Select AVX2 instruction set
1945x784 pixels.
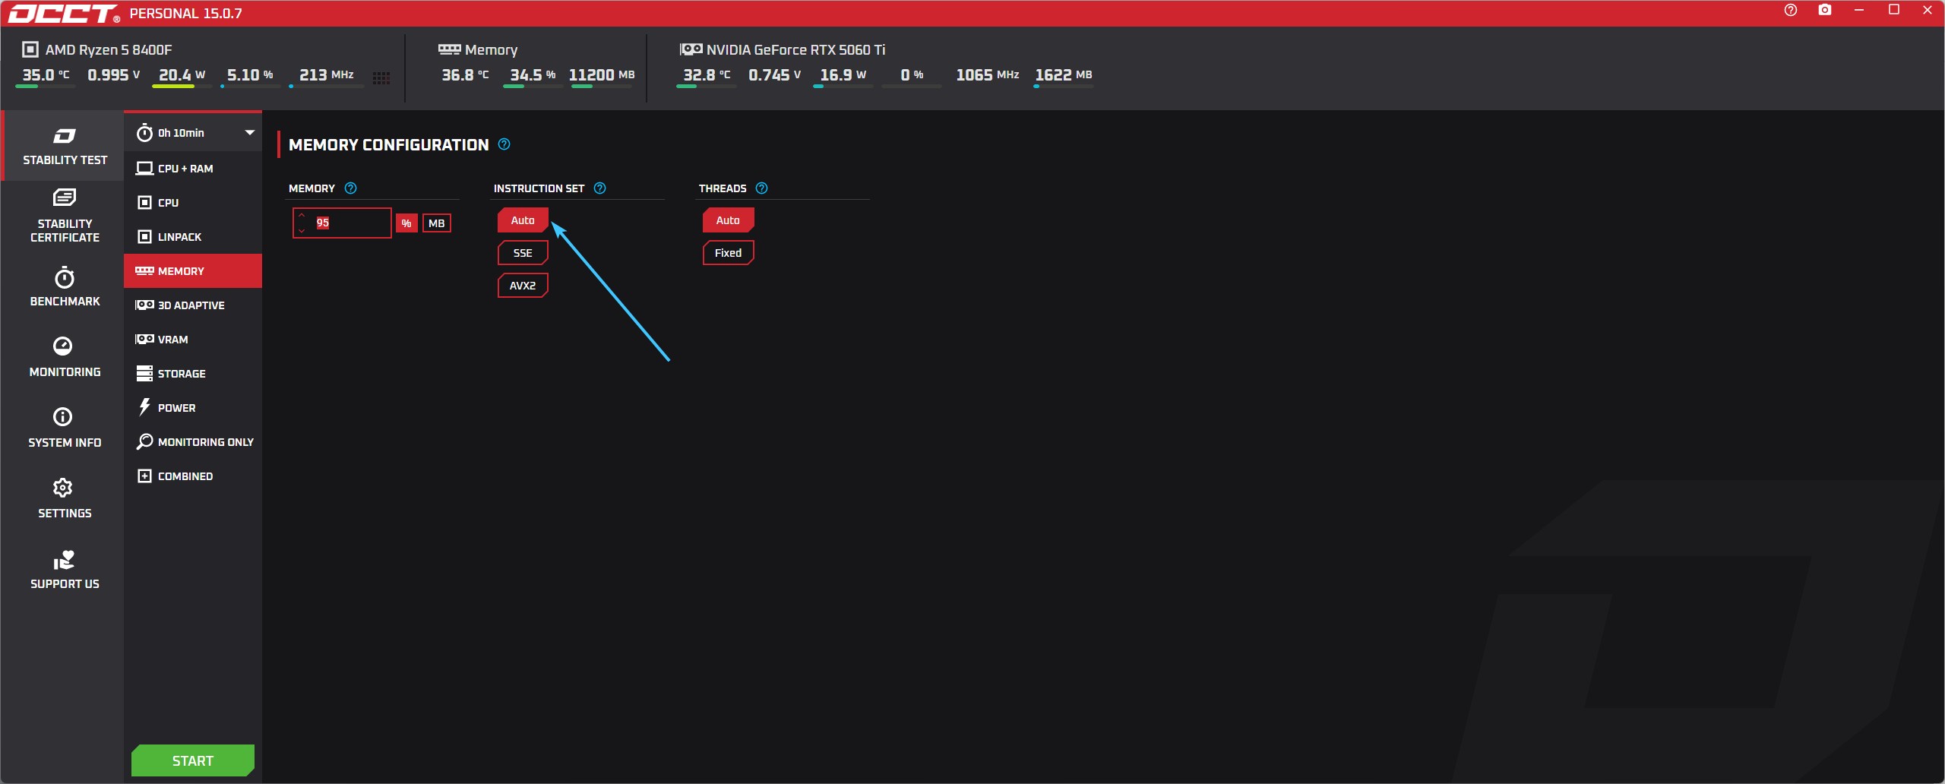point(523,286)
